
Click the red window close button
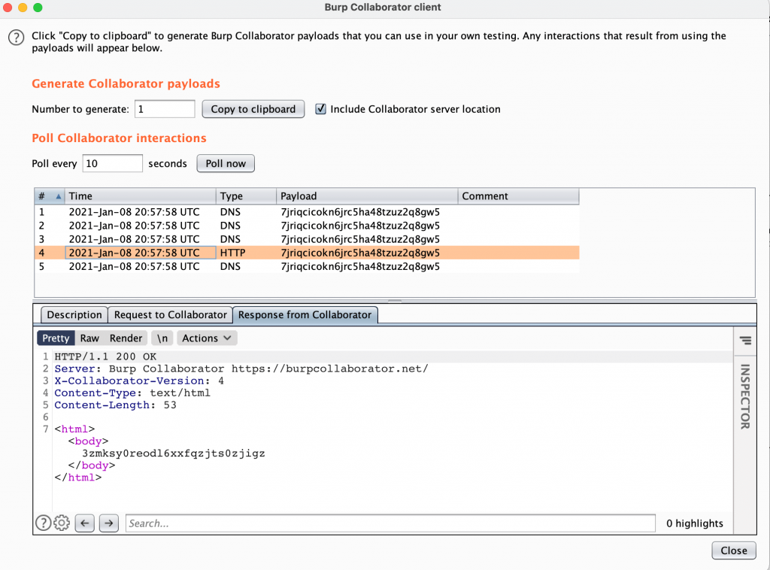click(8, 8)
